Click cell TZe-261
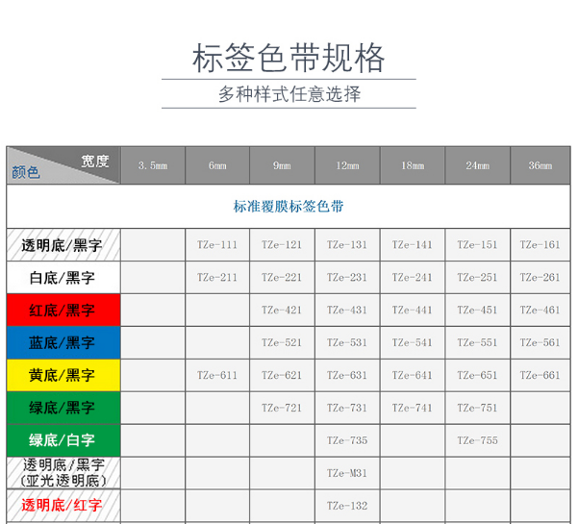Image resolution: width=578 pixels, height=524 pixels. [540, 278]
